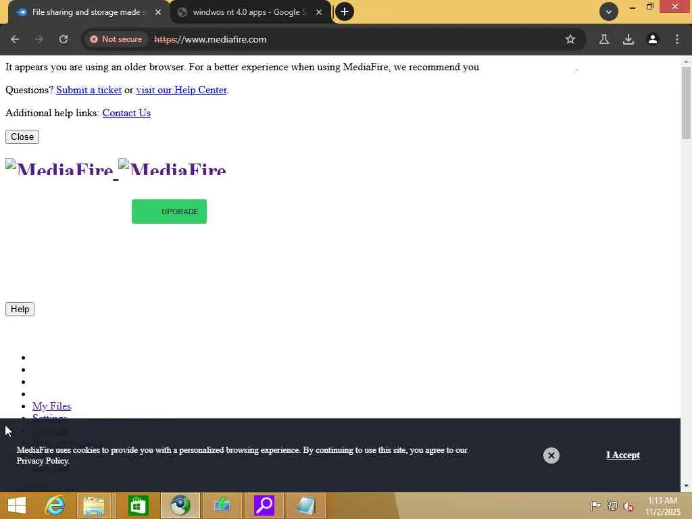Click the scrollbar down arrow

[686, 486]
